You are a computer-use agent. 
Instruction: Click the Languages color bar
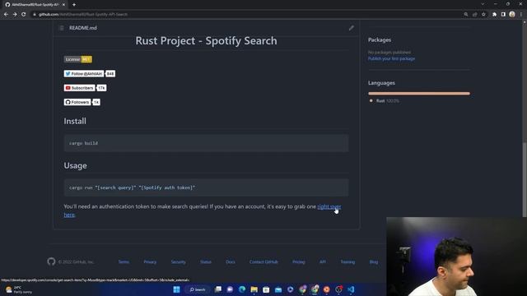pos(419,93)
